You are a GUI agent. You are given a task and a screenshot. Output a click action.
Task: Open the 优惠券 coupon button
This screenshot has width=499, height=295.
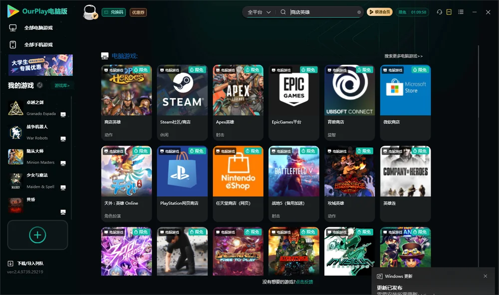138,12
